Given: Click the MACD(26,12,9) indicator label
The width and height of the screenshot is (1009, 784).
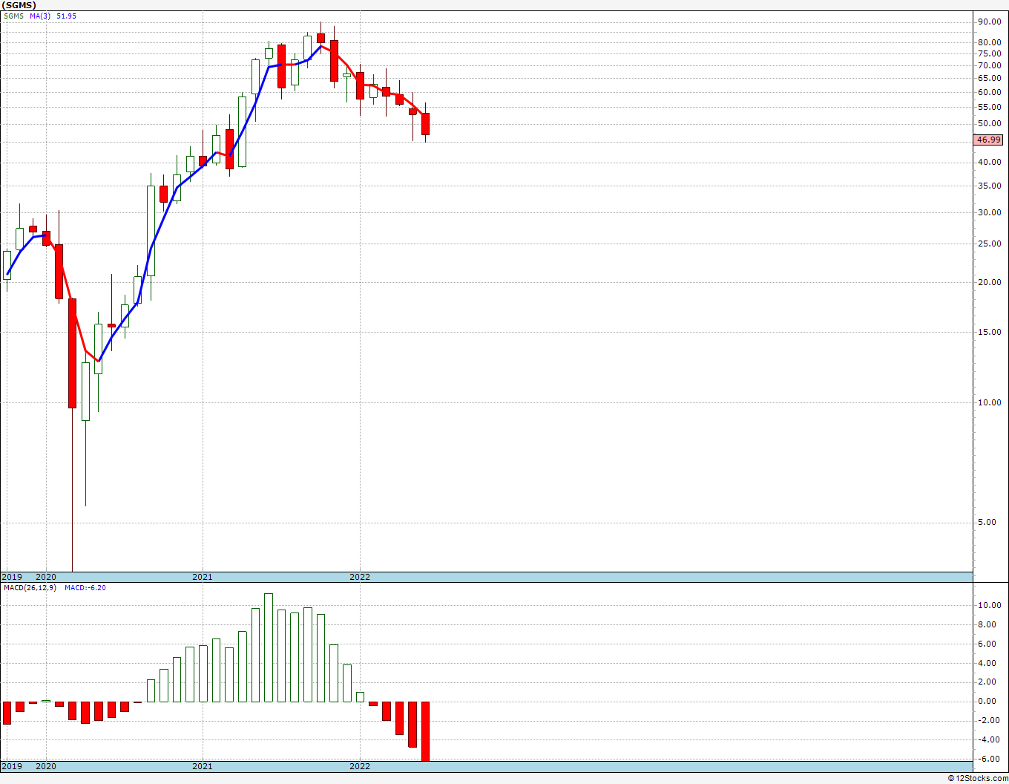Looking at the screenshot, I should click(x=30, y=588).
